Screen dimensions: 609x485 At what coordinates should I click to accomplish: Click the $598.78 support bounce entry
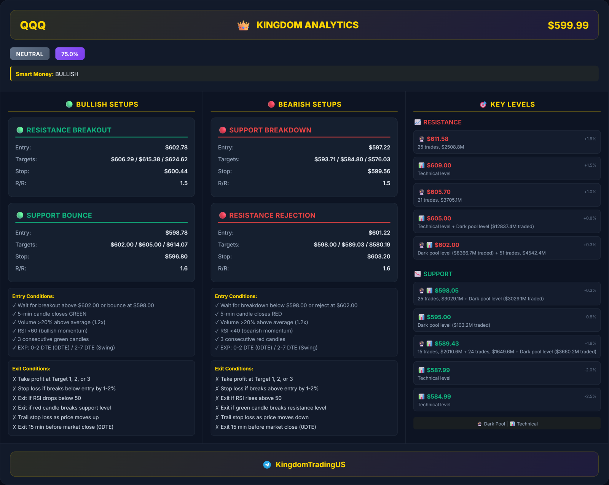point(176,233)
